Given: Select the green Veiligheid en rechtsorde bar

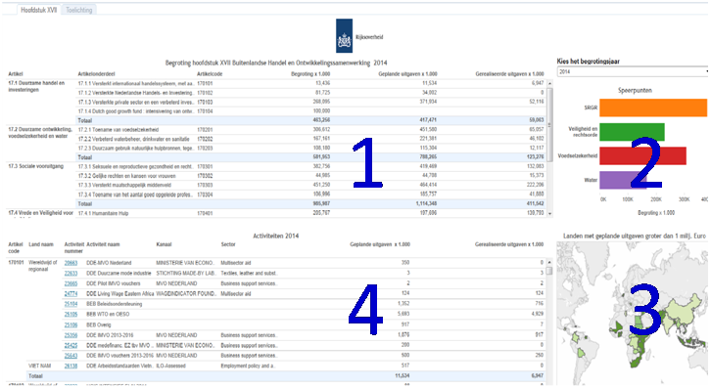Looking at the screenshot, I should (632, 132).
